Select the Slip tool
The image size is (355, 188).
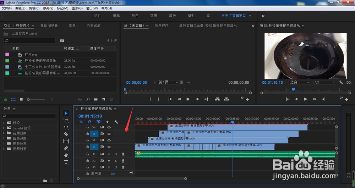[66, 141]
